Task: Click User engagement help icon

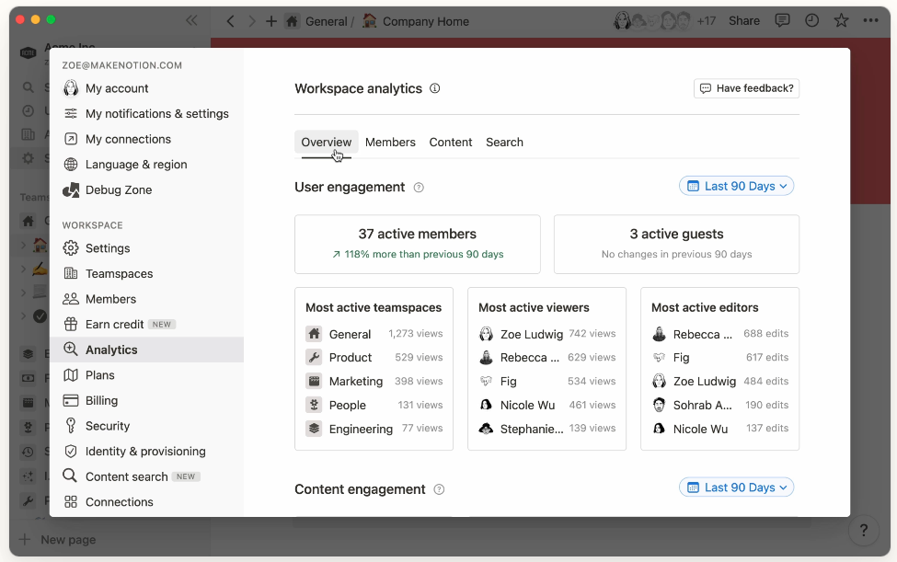Action: click(419, 188)
